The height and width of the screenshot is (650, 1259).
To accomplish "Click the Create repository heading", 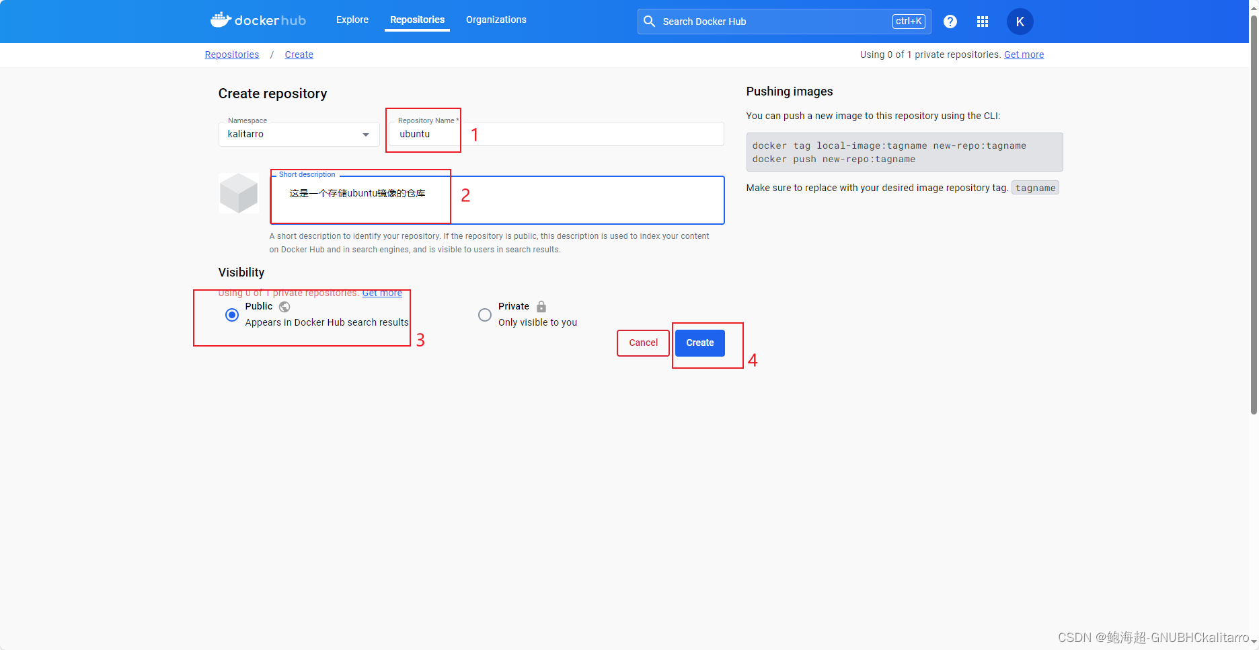I will click(272, 94).
